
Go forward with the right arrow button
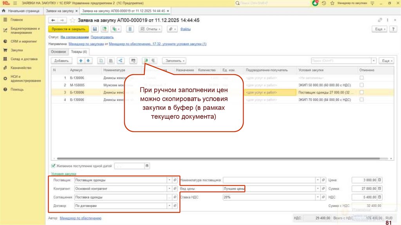pos(62,20)
